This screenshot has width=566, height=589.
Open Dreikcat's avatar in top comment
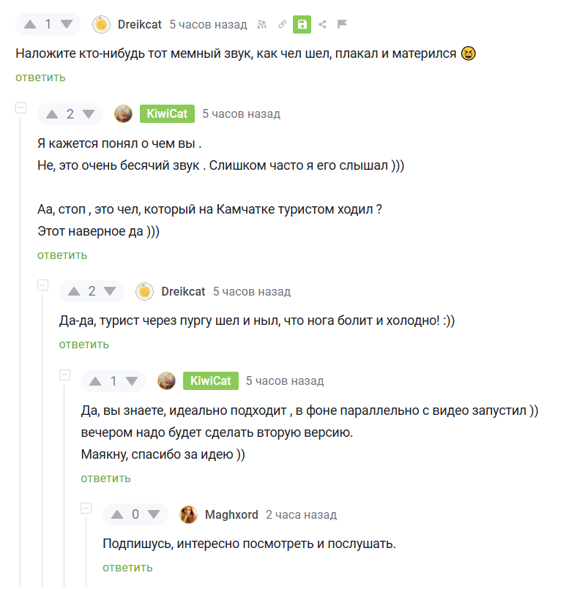101,24
